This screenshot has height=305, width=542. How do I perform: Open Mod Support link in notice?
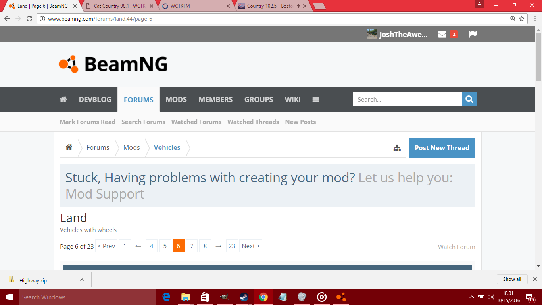[105, 194]
